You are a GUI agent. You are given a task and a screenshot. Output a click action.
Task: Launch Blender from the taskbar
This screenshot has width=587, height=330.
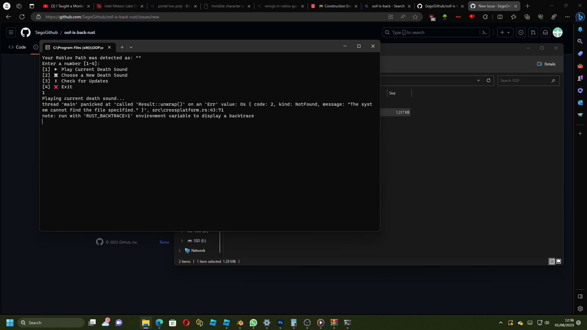[x=240, y=323]
